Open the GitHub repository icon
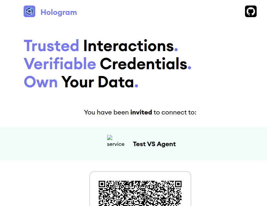This screenshot has height=206, width=267. click(250, 12)
